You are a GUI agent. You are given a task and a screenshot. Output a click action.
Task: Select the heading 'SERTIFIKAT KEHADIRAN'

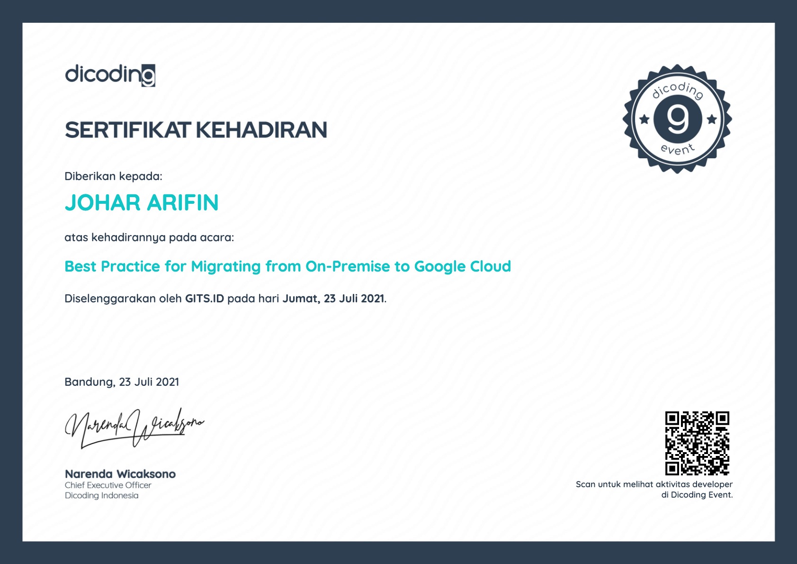(x=196, y=130)
